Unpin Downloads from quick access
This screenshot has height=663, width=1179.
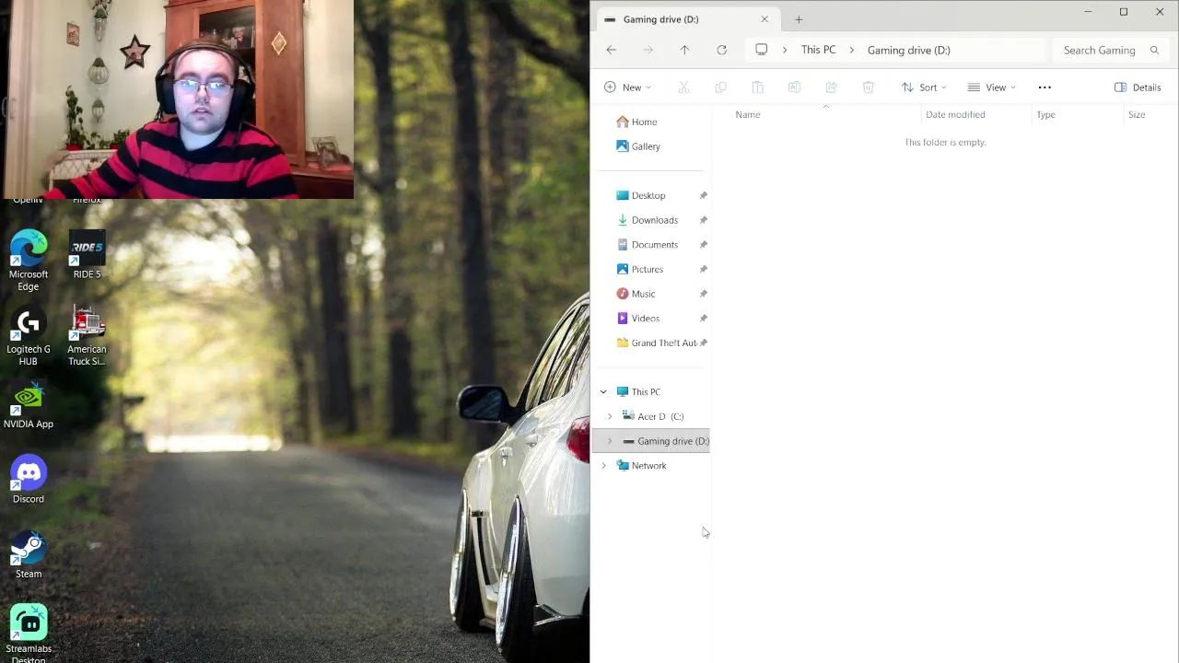click(704, 220)
